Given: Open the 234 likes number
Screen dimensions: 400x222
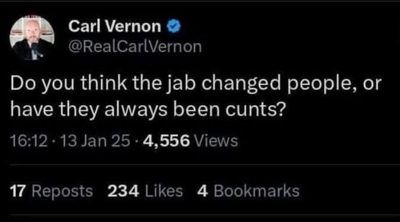Looking at the screenshot, I should [x=123, y=191].
